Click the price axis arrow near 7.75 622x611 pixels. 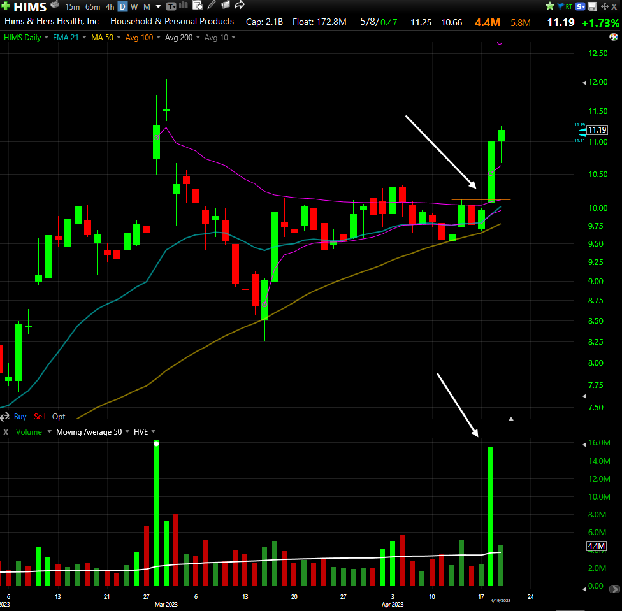tap(584, 396)
